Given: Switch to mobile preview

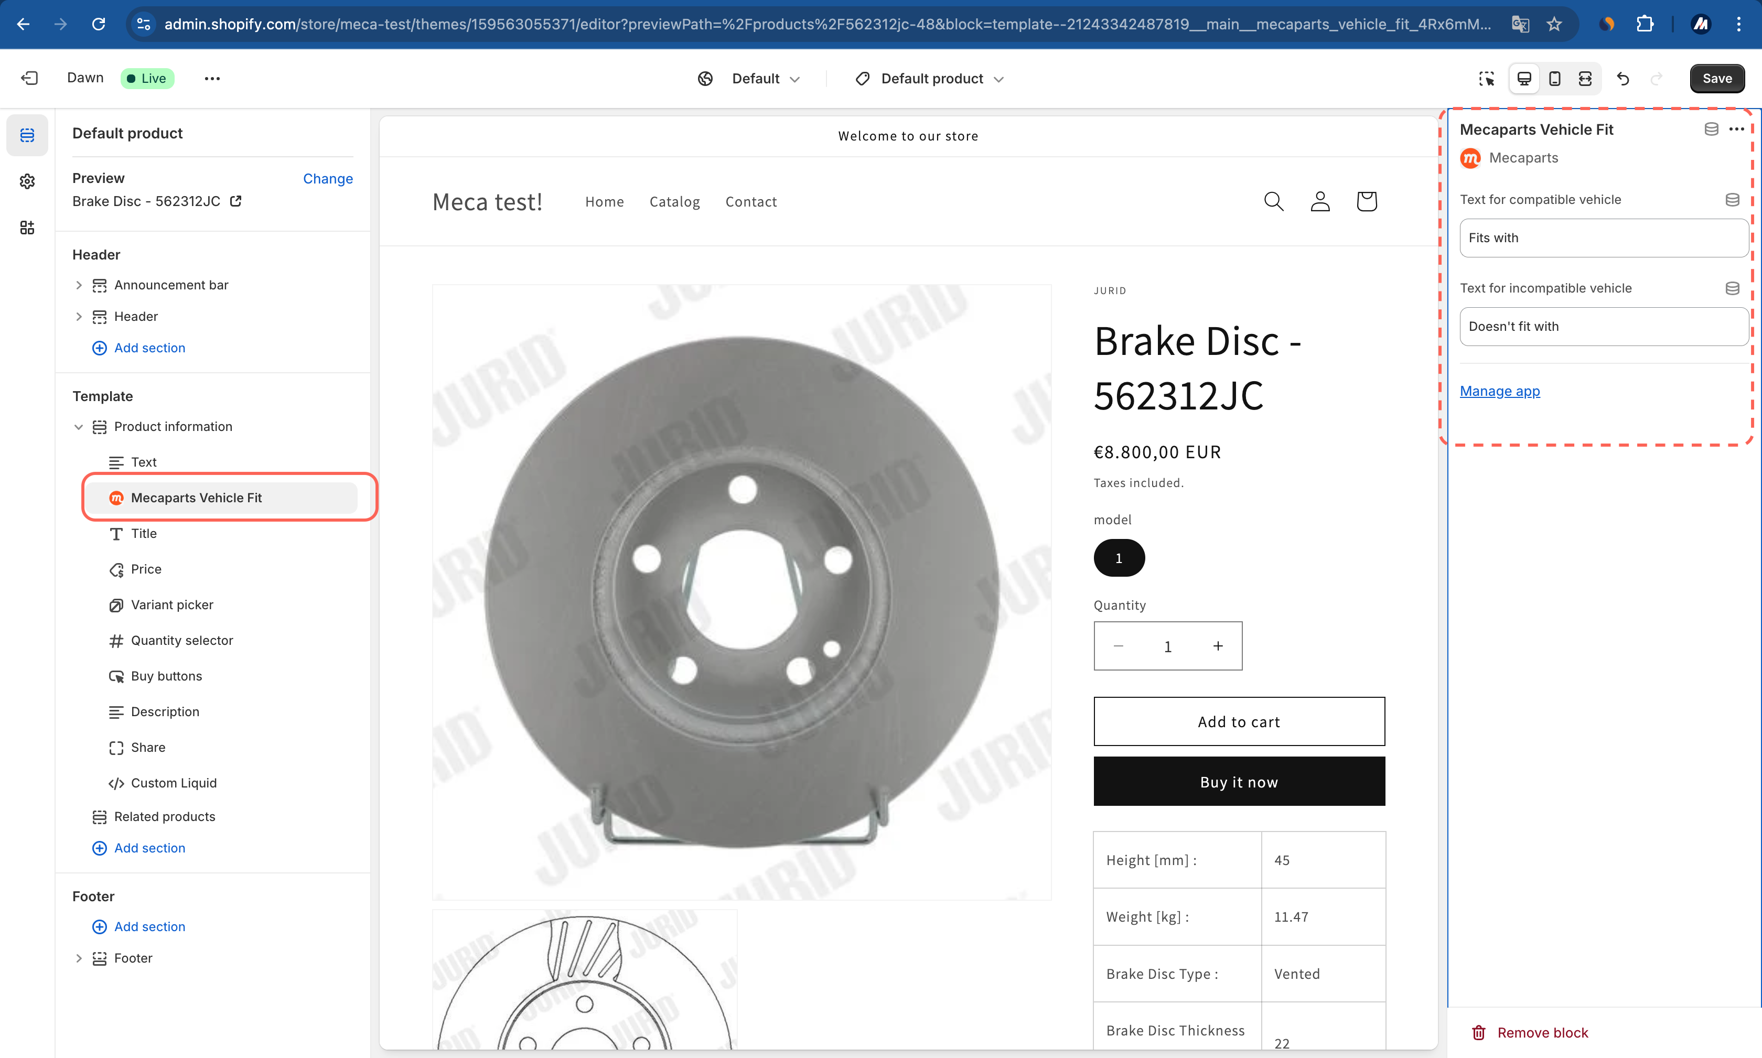Looking at the screenshot, I should pos(1554,79).
